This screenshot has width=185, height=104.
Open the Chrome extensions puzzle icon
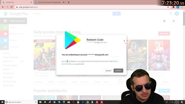[x=173, y=7]
